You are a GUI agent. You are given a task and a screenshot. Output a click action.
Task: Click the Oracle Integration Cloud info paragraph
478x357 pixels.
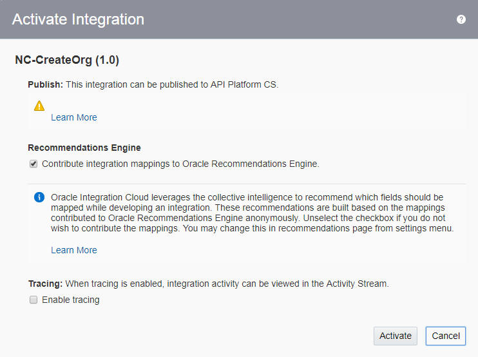pyautogui.click(x=253, y=213)
